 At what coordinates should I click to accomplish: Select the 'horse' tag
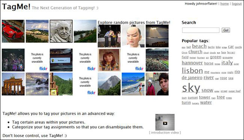[x=209, y=63]
